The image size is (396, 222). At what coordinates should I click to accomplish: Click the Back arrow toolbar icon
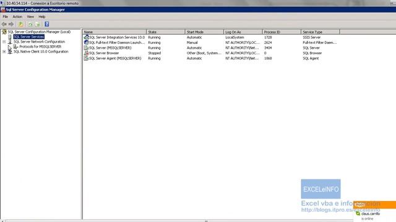(x=4, y=24)
